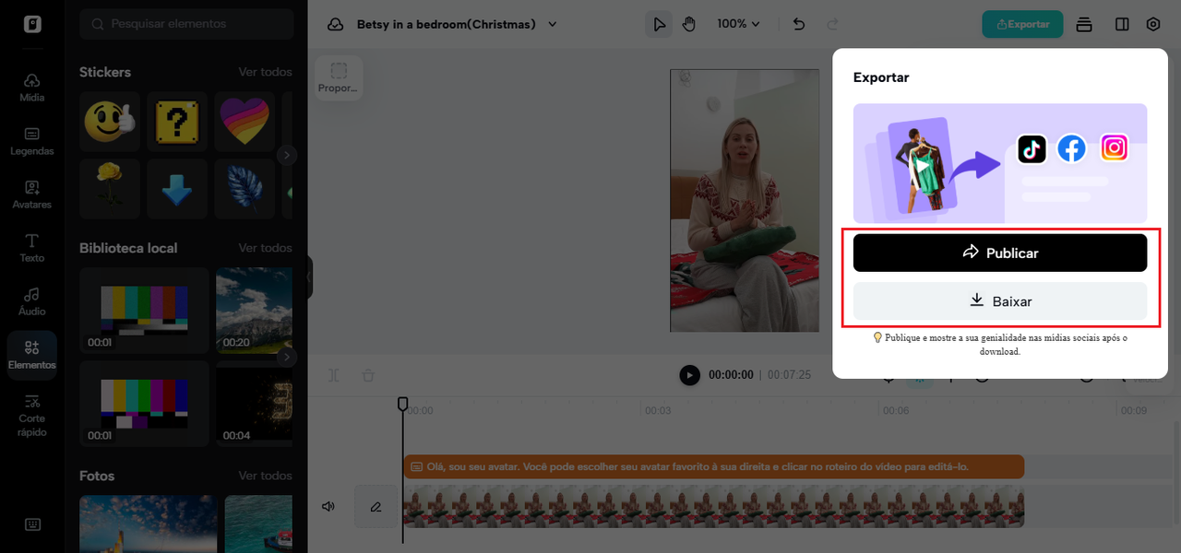The width and height of the screenshot is (1181, 553).
Task: Collapse the left side panel
Action: point(309,276)
